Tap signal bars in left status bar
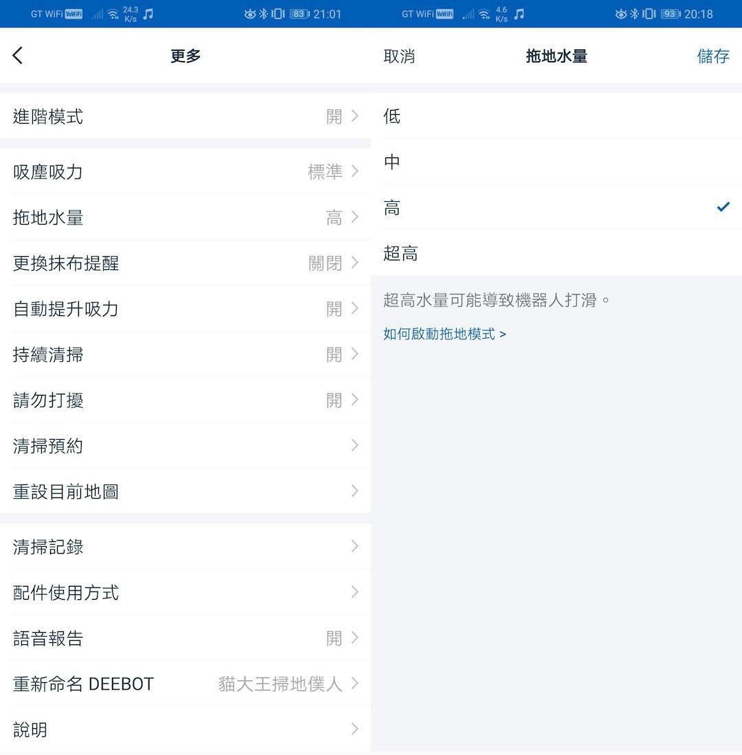 click(x=98, y=14)
